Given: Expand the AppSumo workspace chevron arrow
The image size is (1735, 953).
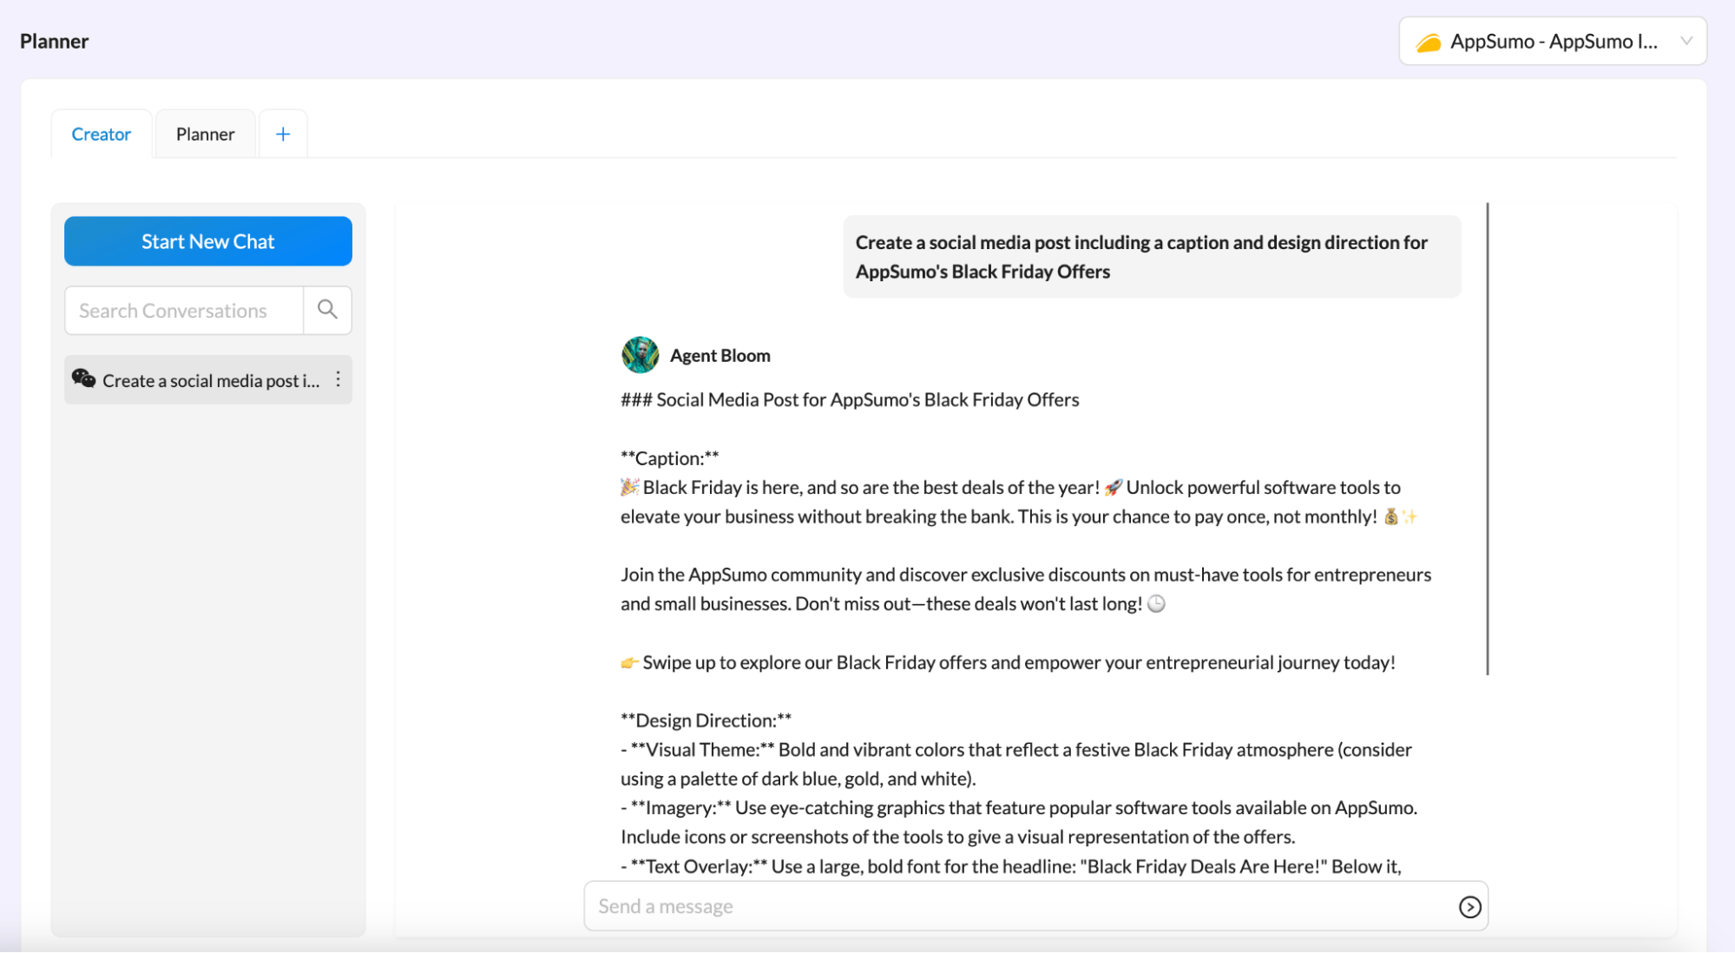Looking at the screenshot, I should [x=1686, y=41].
